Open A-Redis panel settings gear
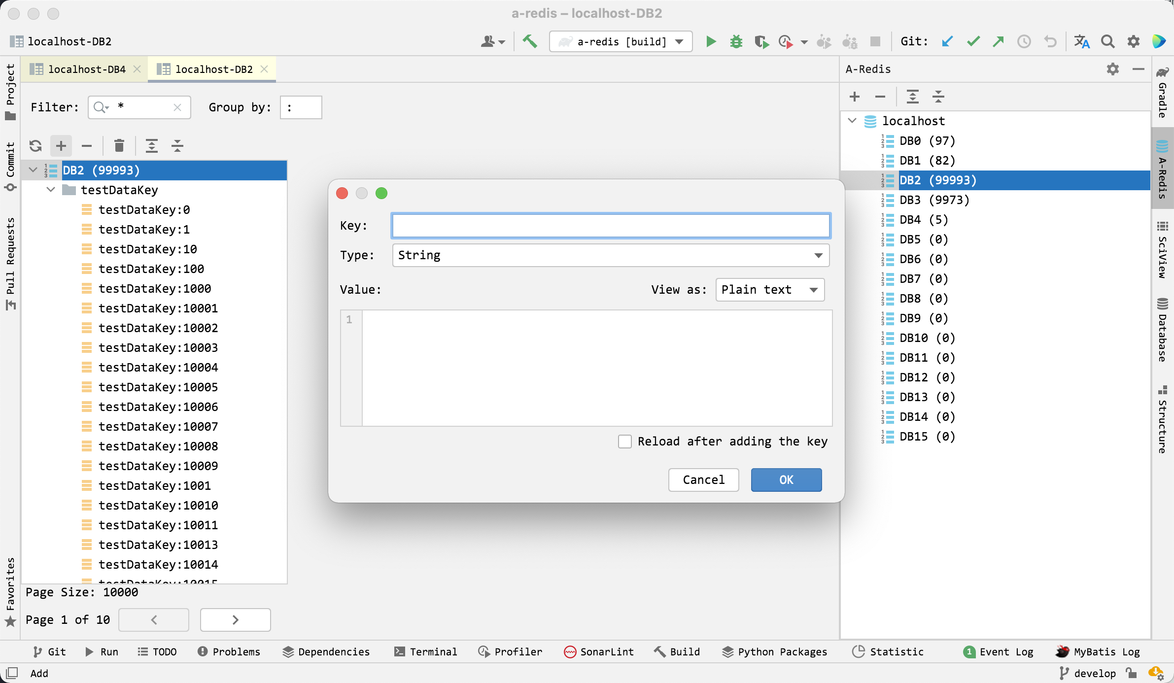Screen dimensions: 1174x683 coord(1112,69)
